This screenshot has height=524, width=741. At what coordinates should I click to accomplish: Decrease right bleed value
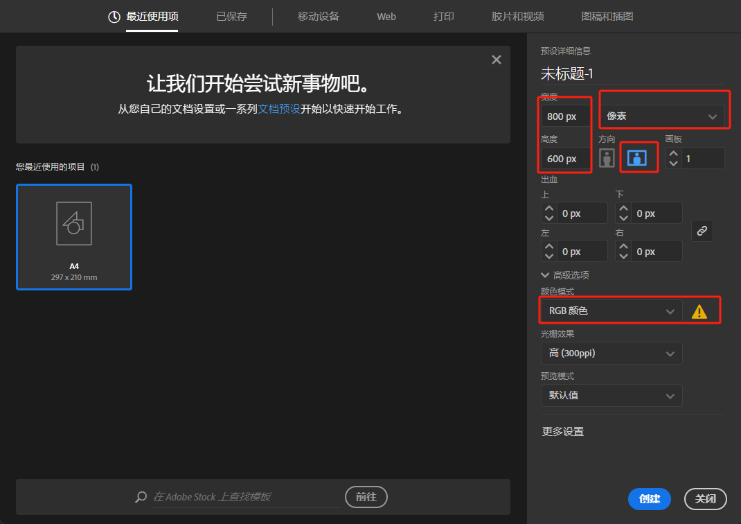click(623, 256)
